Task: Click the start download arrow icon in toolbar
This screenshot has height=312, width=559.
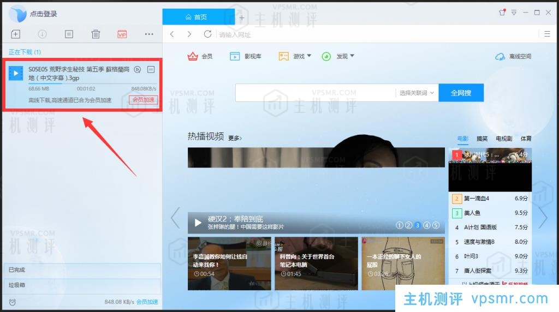Action: [x=42, y=34]
